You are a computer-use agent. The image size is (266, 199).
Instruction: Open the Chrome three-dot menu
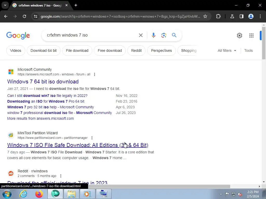click(260, 16)
